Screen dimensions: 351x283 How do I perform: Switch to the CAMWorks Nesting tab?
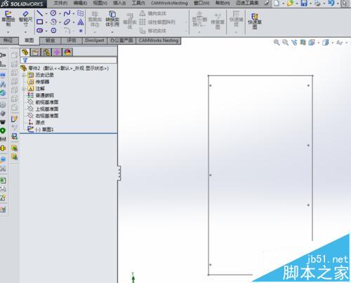(159, 41)
